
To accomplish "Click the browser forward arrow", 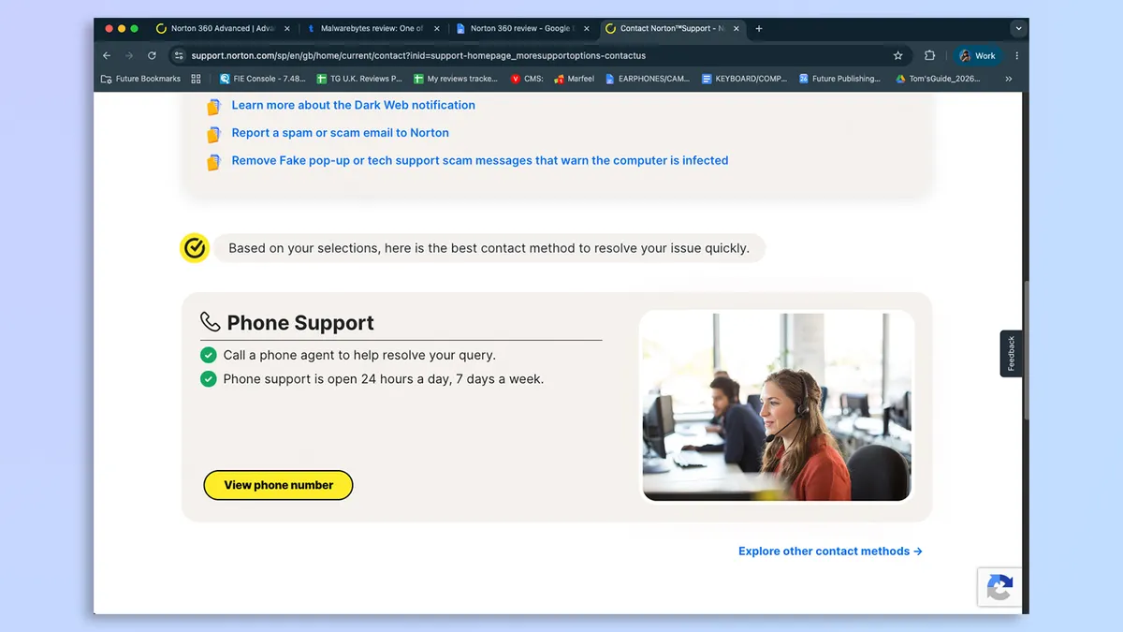I will [129, 55].
